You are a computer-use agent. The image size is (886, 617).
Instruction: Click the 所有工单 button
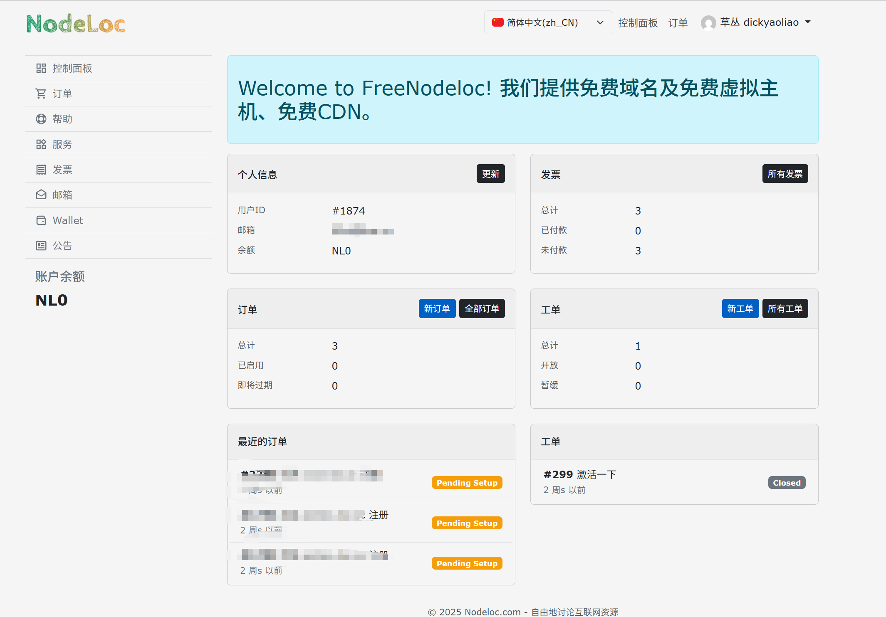(785, 308)
